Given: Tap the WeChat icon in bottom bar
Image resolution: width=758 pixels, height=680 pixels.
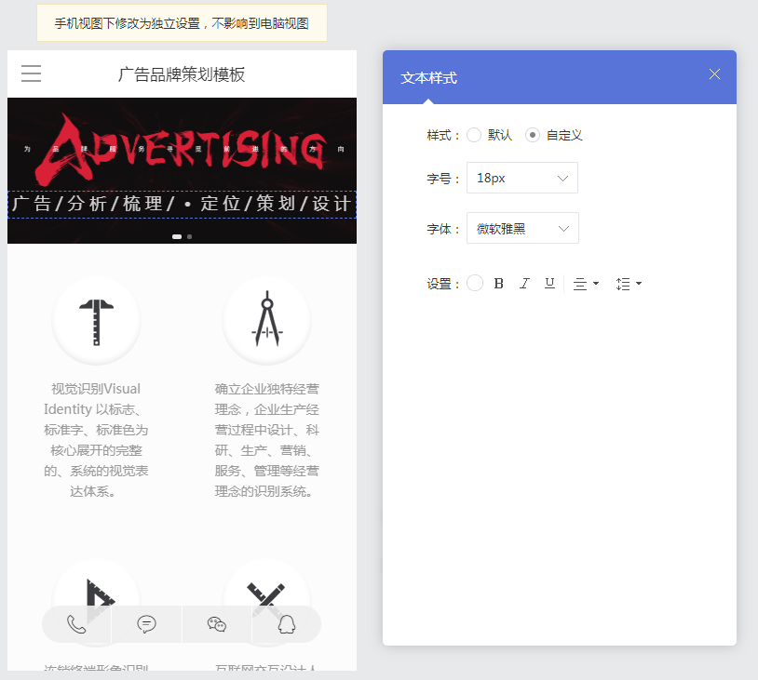Looking at the screenshot, I should click(217, 624).
